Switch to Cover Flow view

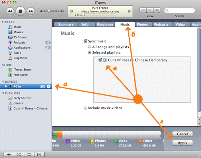point(157,10)
